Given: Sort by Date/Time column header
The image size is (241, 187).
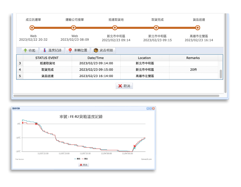Looking at the screenshot, I should 96,58.
